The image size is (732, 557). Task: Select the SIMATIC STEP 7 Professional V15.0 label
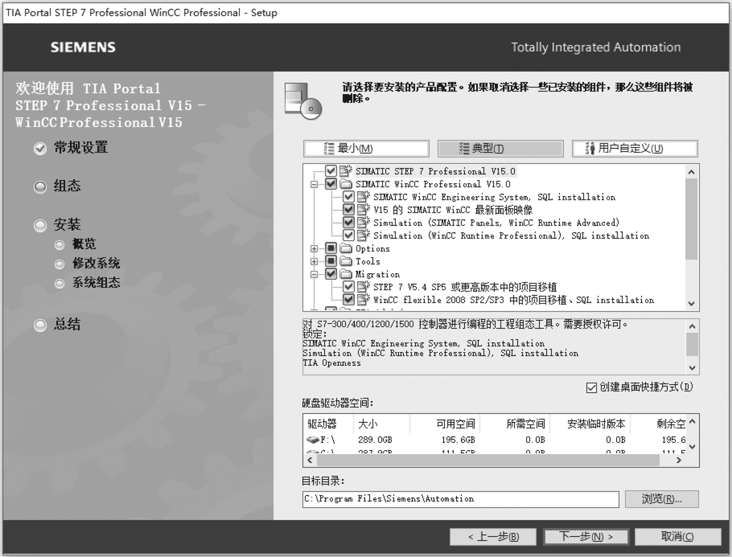point(435,171)
